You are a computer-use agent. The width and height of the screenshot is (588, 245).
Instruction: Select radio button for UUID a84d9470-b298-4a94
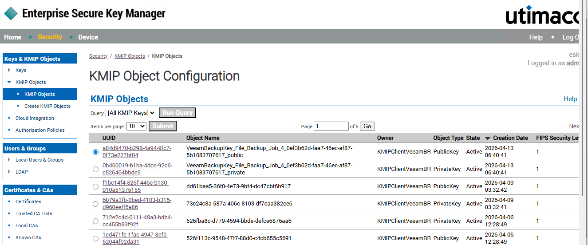[x=96, y=152]
